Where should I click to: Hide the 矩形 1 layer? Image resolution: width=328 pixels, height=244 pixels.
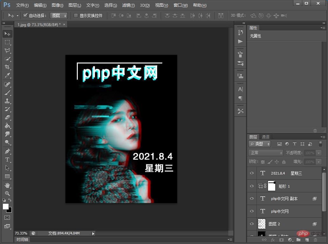(x=252, y=186)
